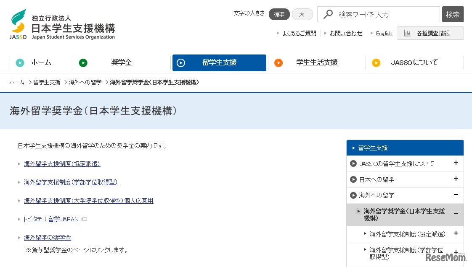Follow the 海外留学支援制度（協定派遣） content link
472x267 pixels.
coord(62,163)
